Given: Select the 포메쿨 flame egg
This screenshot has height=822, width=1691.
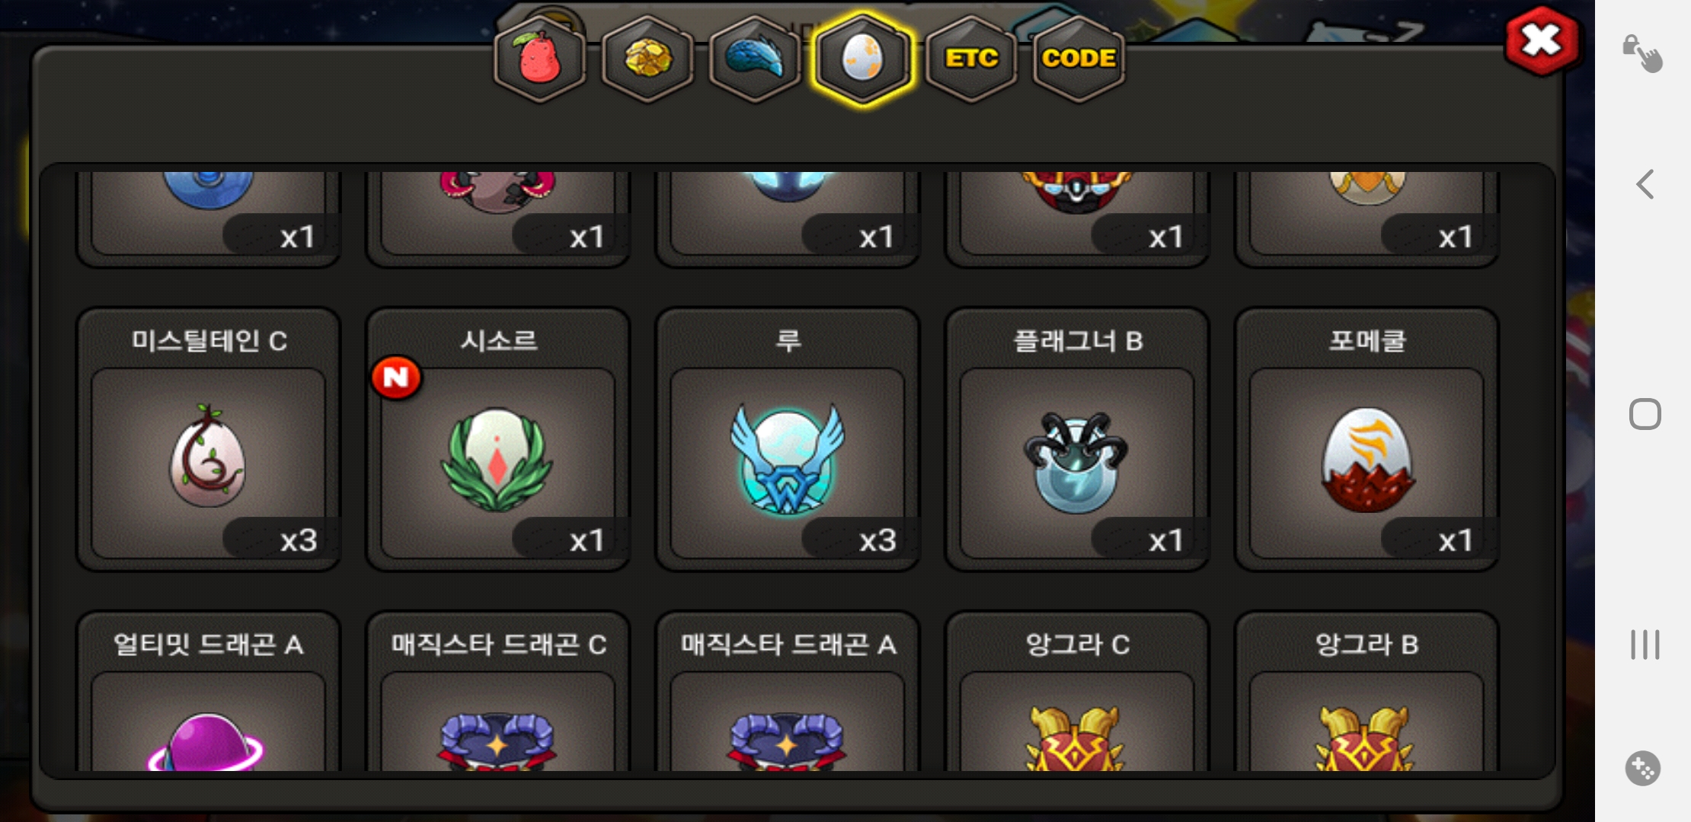Looking at the screenshot, I should (1367, 439).
